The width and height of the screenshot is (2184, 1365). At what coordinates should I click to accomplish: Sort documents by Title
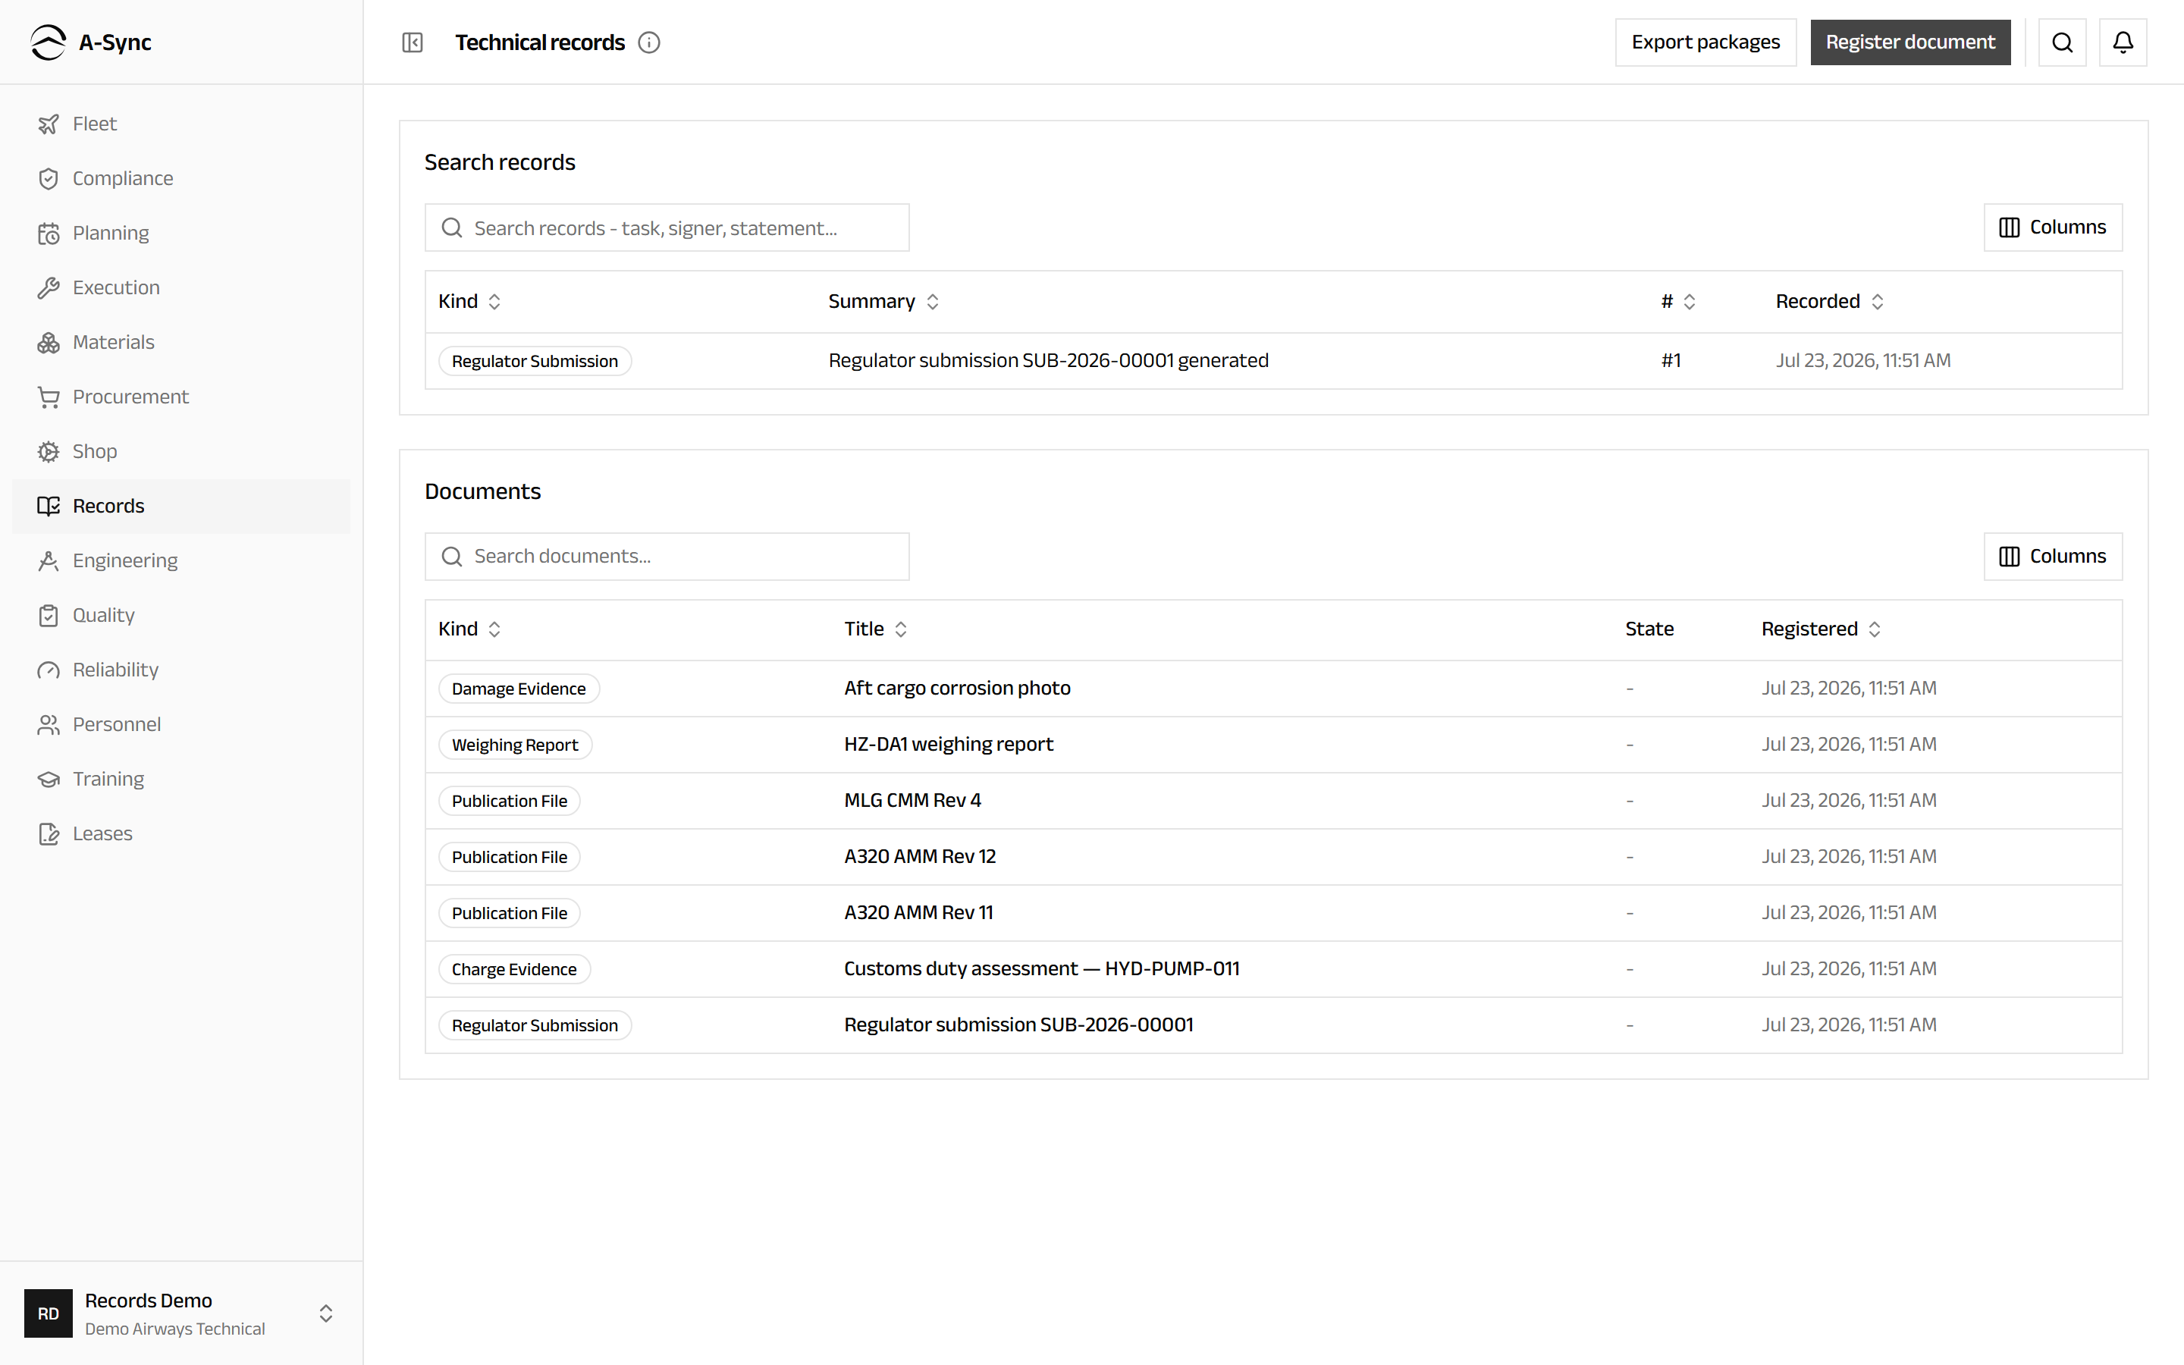875,629
